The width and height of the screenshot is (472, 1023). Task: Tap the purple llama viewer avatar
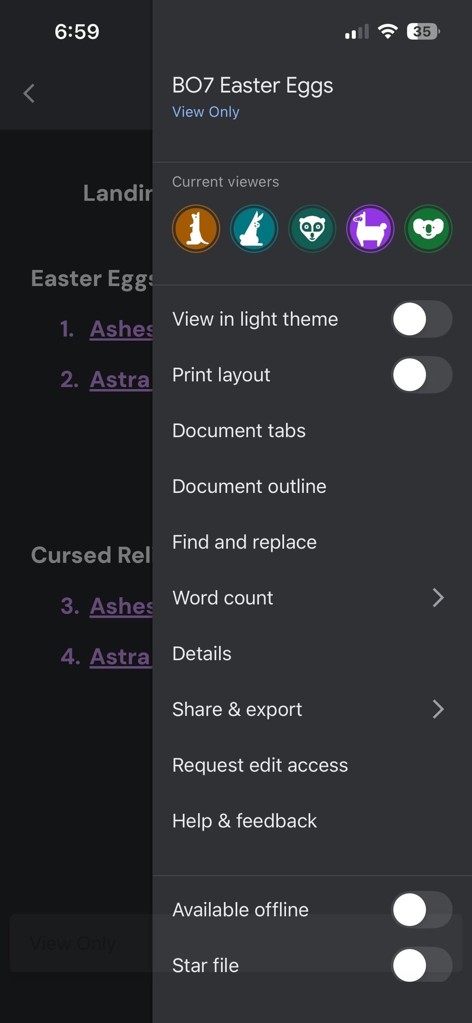click(x=370, y=229)
